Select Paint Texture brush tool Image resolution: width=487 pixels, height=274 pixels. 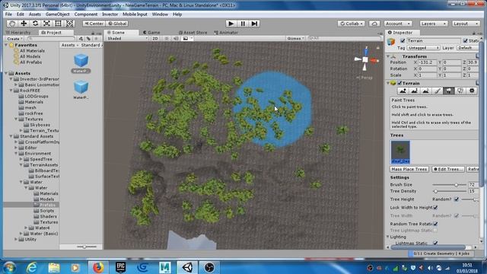click(438, 91)
